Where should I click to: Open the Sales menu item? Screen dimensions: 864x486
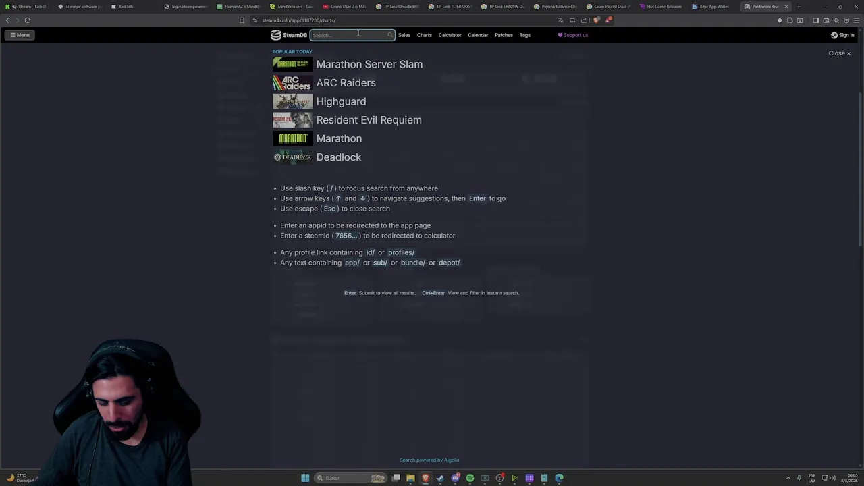[404, 35]
